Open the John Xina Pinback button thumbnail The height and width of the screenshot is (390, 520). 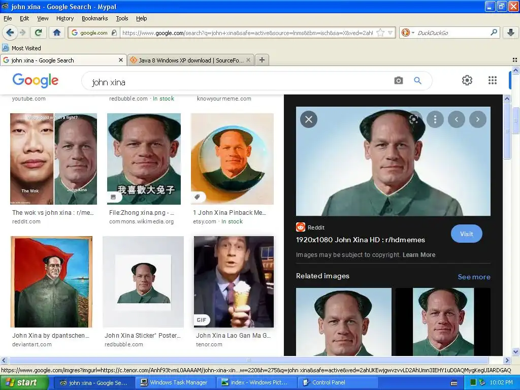click(x=232, y=159)
